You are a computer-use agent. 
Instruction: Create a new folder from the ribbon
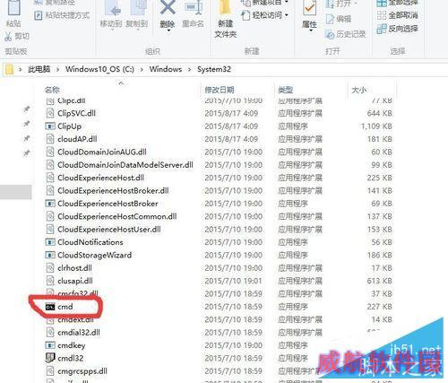(x=226, y=18)
